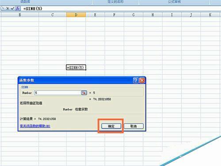Select column F header

point(114,15)
